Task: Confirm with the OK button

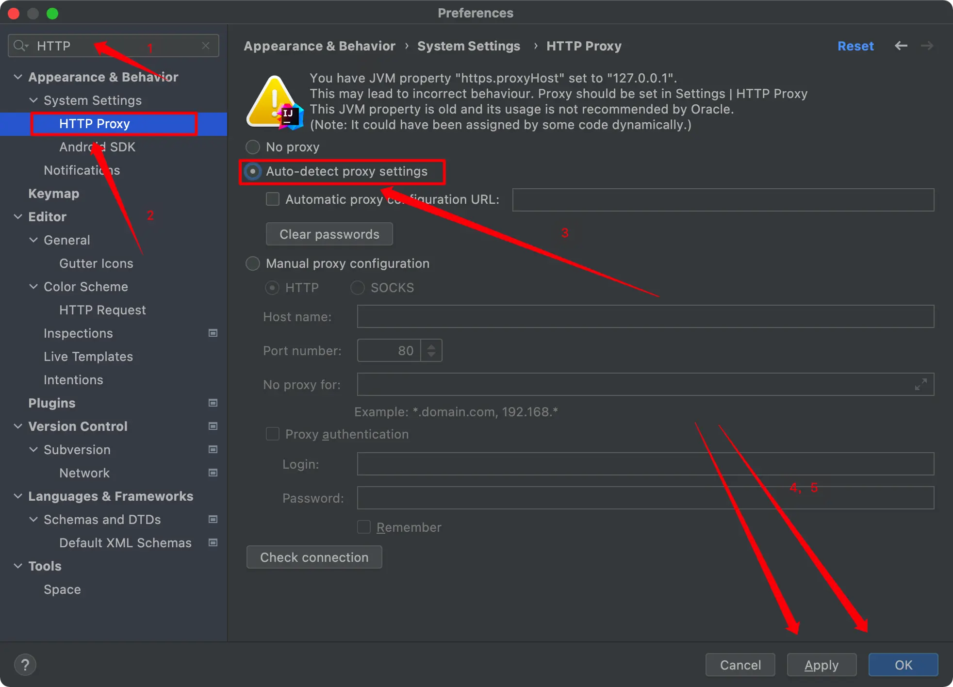Action: pos(903,665)
